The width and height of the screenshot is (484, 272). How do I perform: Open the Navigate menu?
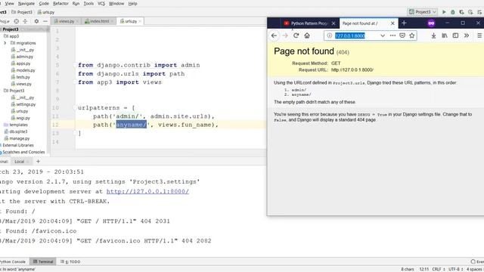26,3
